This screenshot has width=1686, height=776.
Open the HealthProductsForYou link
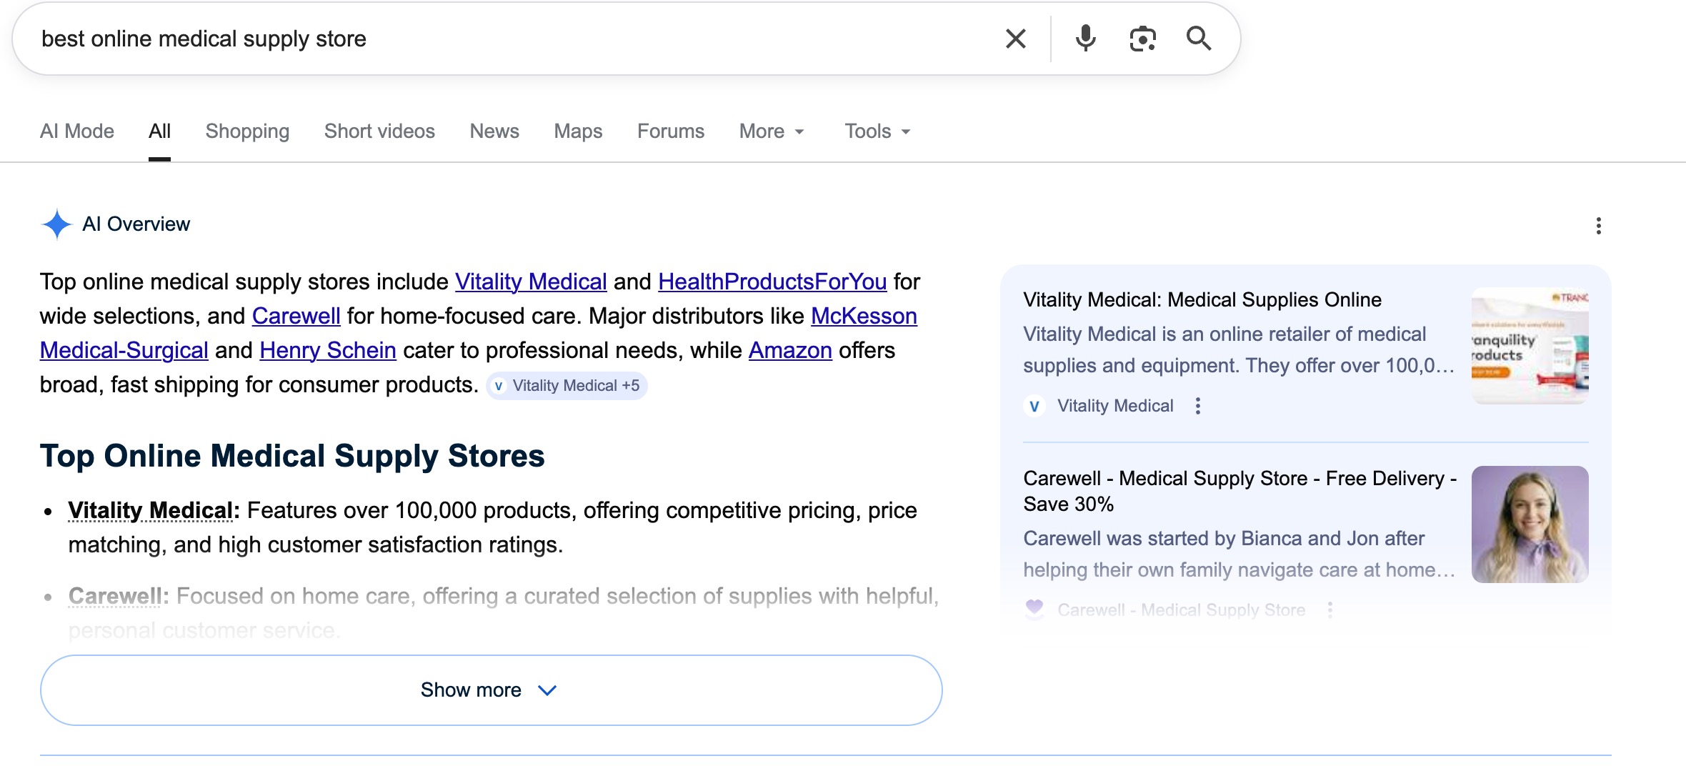click(772, 282)
